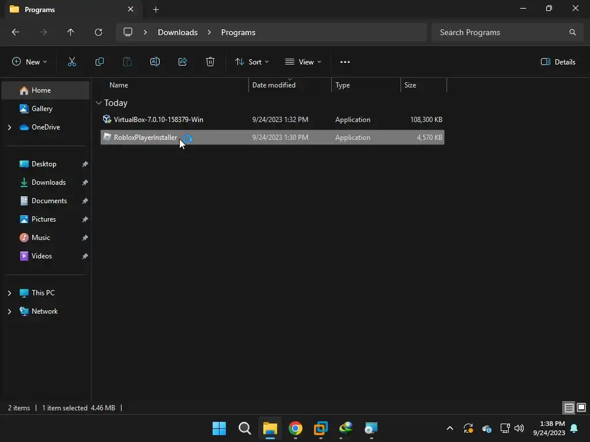Unpin Desktop using its pin icon
The height and width of the screenshot is (442, 590).
(x=85, y=164)
